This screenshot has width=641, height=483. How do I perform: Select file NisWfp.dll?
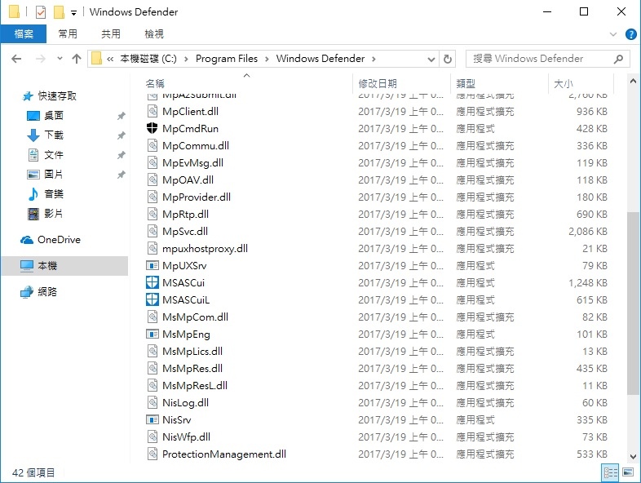coord(186,436)
